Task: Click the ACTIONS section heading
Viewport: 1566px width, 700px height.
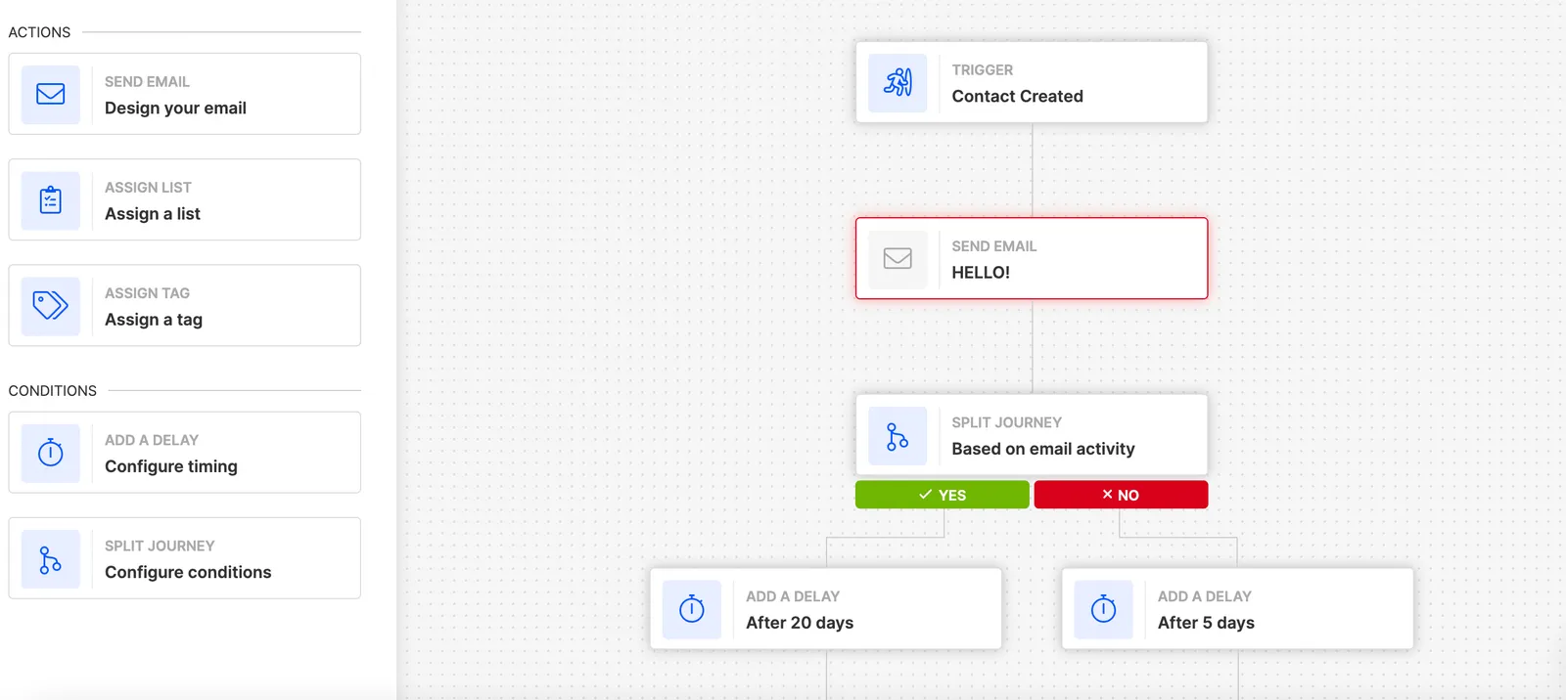Action: [39, 32]
